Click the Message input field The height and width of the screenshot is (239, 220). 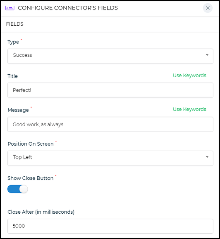point(110,124)
